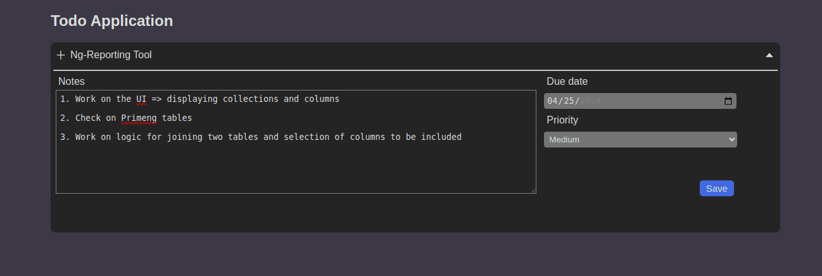
Task: Place cursor on misspelled word Primeng
Action: 139,118
